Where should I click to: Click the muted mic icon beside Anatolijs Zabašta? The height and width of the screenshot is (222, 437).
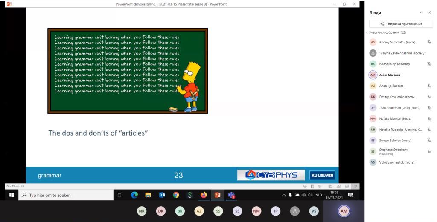pos(429,86)
